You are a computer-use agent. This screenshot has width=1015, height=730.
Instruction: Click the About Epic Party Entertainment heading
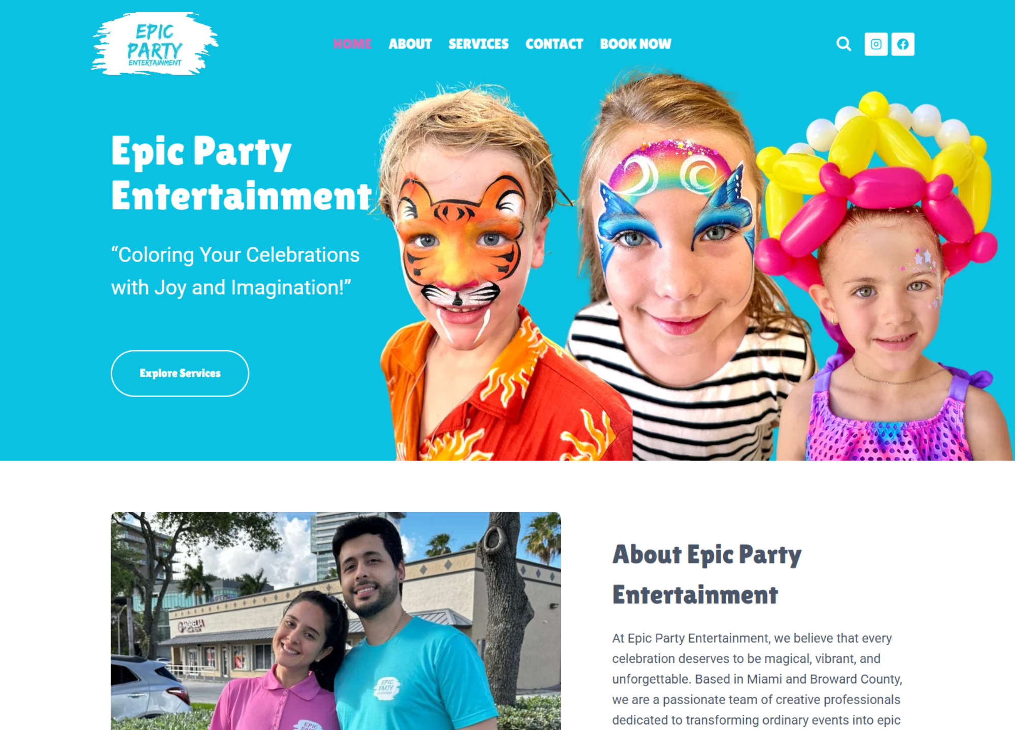[x=707, y=574]
